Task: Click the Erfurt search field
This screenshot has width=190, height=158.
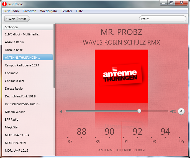Action: pyautogui.click(x=163, y=19)
